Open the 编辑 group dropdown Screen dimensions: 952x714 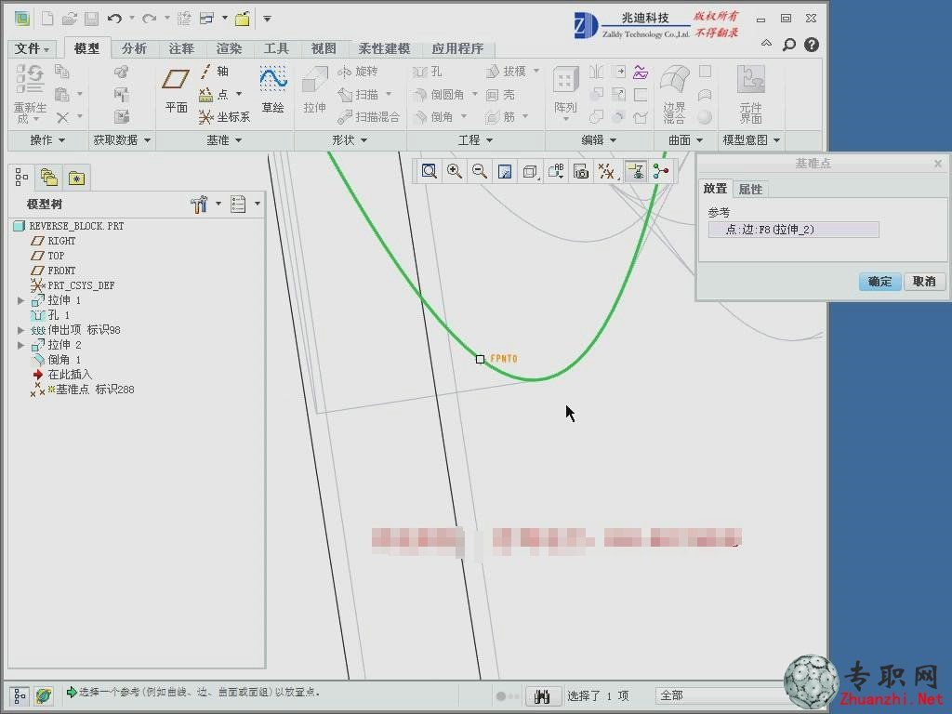coord(599,140)
